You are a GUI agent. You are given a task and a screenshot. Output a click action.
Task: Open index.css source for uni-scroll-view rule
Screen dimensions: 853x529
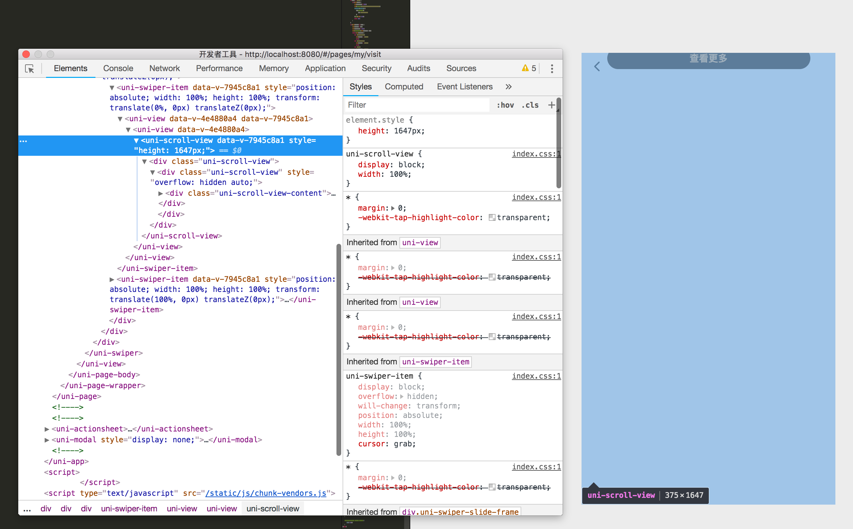coord(536,154)
